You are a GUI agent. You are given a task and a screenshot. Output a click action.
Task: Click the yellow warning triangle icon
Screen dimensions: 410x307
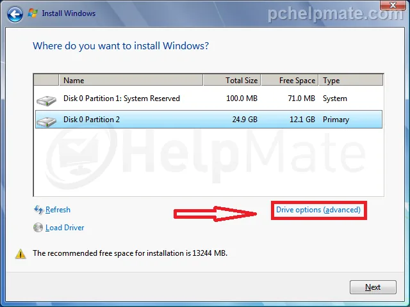(x=20, y=254)
